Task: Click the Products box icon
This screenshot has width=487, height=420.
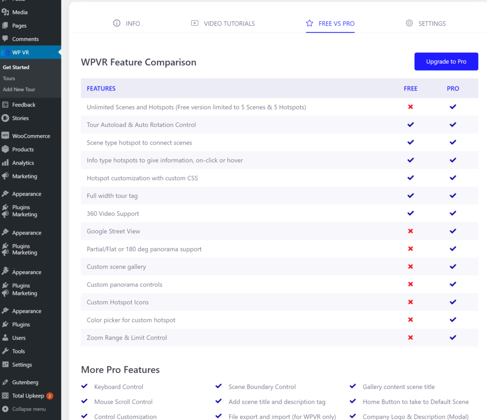Action: click(5, 149)
